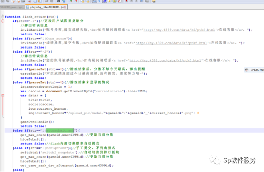This screenshot has height=172, width=264.
Task: Click the comment "//游戏结束未登录的情况"
Action: point(88,82)
